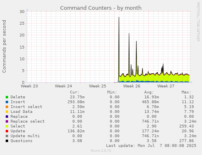The height and width of the screenshot is (155, 202).
Task: Click the Avg: column header
Action: (x=149, y=92)
